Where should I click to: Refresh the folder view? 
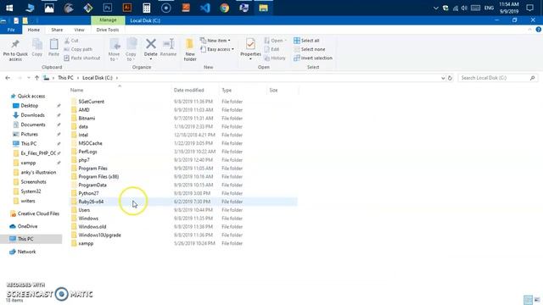450,78
